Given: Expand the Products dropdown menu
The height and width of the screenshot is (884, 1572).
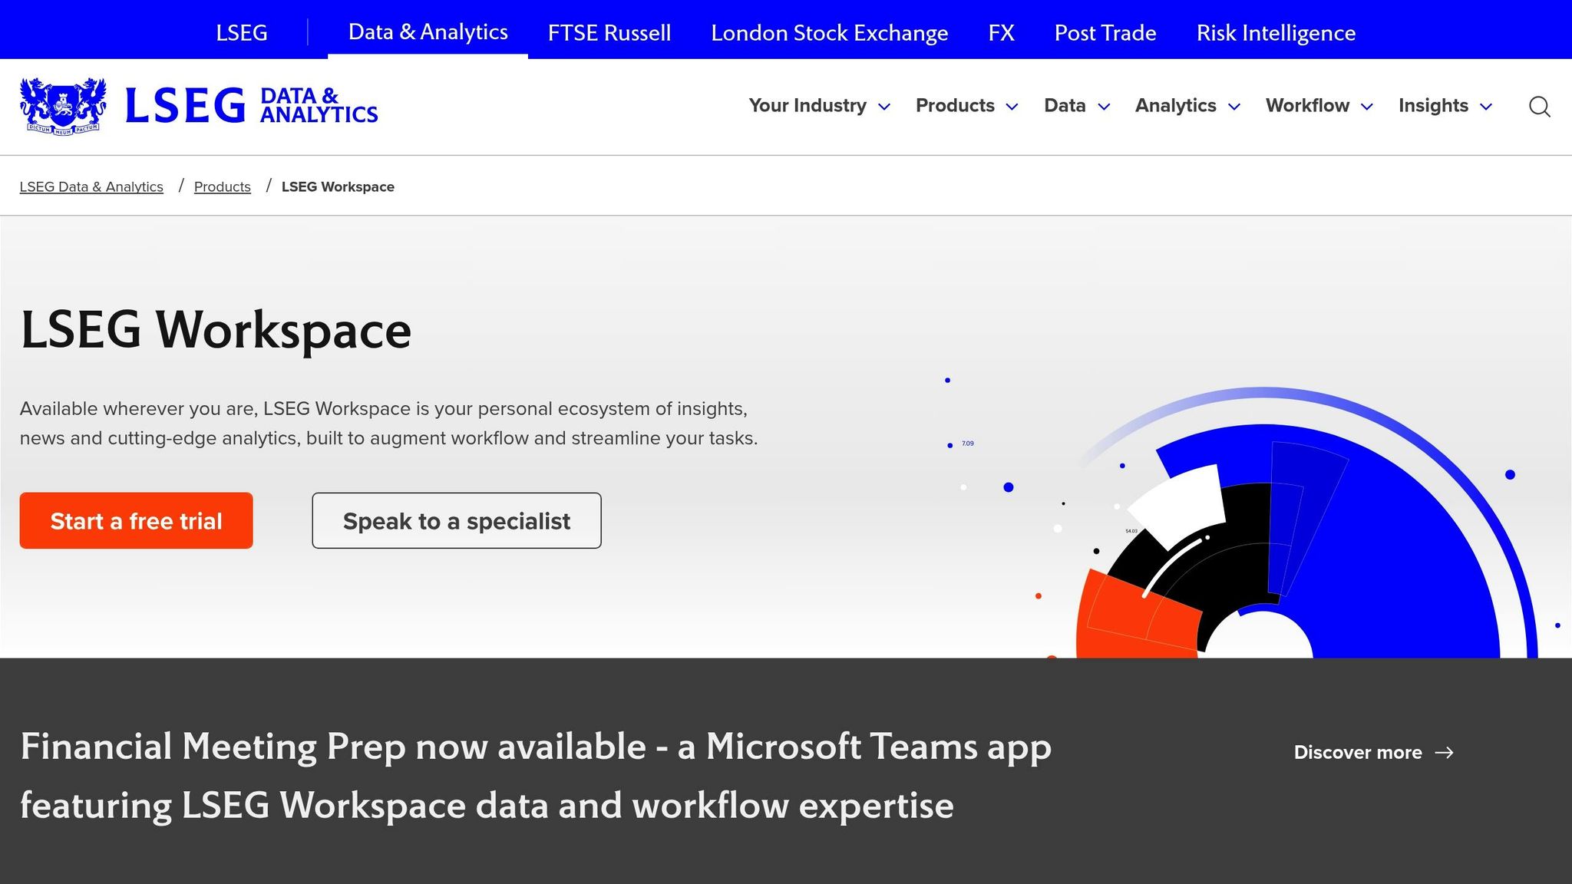Looking at the screenshot, I should coord(966,106).
